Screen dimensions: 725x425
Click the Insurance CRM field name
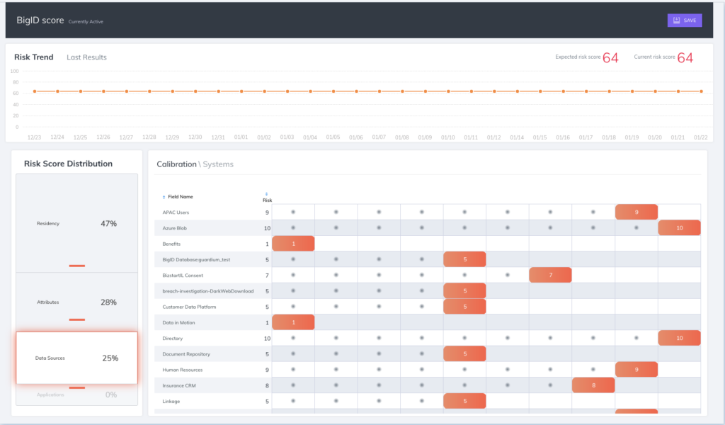tap(179, 386)
